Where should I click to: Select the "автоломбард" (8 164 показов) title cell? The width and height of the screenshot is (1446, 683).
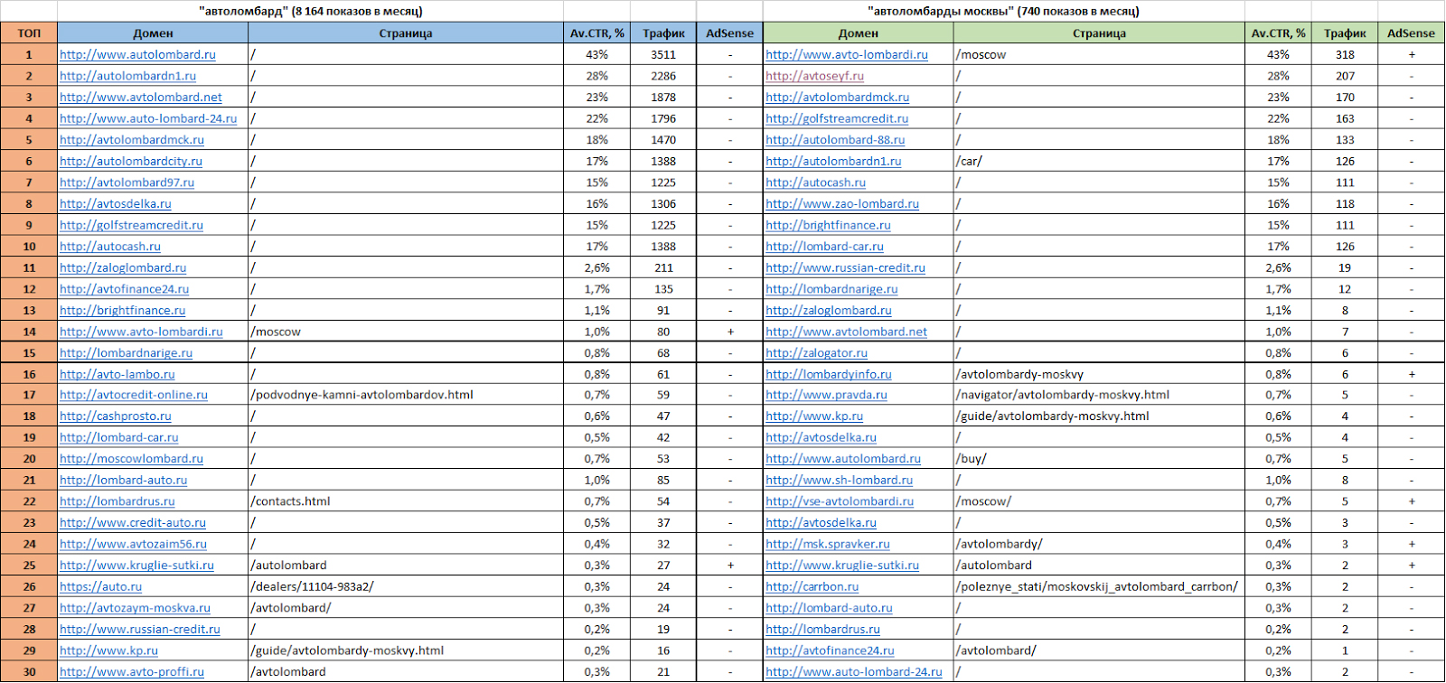pos(311,12)
